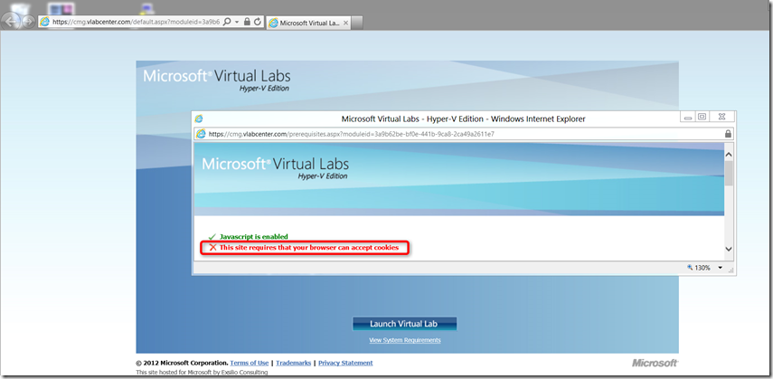Open the View System Requirements link
The height and width of the screenshot is (379, 773).
pyautogui.click(x=405, y=340)
